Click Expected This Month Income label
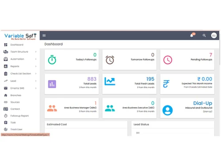 point(197,84)
